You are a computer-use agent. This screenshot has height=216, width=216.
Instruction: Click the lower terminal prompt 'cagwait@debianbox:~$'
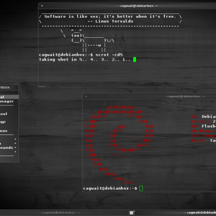110,188
